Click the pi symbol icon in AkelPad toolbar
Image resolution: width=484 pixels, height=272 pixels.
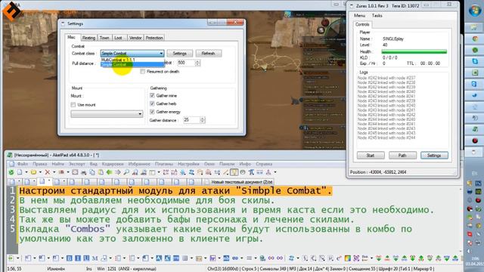tap(251, 172)
